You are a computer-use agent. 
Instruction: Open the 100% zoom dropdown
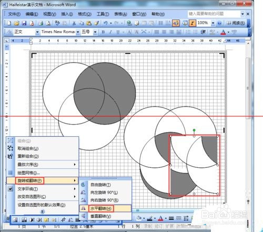click(213, 23)
